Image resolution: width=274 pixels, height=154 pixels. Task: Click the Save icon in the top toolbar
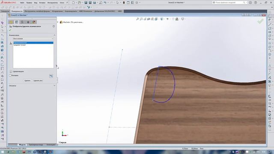tap(86, 3)
